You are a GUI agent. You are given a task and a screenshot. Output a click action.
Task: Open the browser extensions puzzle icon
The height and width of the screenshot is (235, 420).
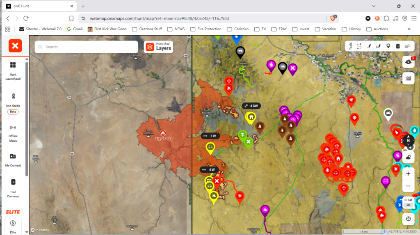coord(386,18)
